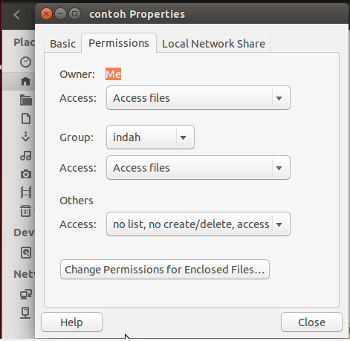Image resolution: width=350 pixels, height=341 pixels.
Task: Open the Owner access dropdown
Action: point(198,98)
